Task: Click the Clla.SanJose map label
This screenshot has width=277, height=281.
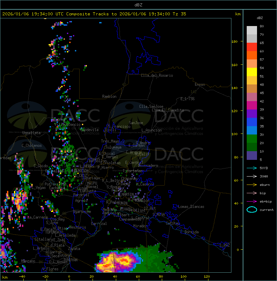Action: coord(151,106)
